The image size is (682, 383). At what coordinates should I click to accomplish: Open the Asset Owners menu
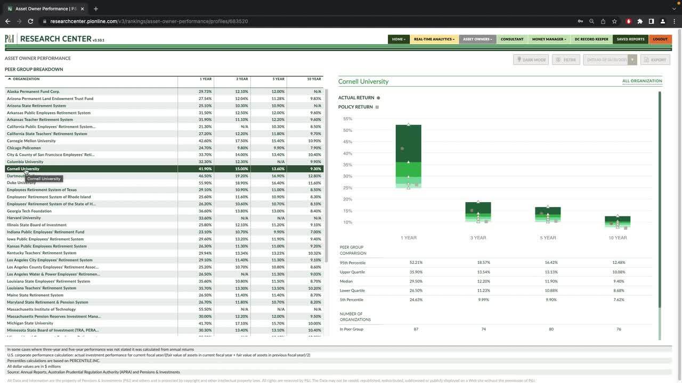(x=477, y=39)
